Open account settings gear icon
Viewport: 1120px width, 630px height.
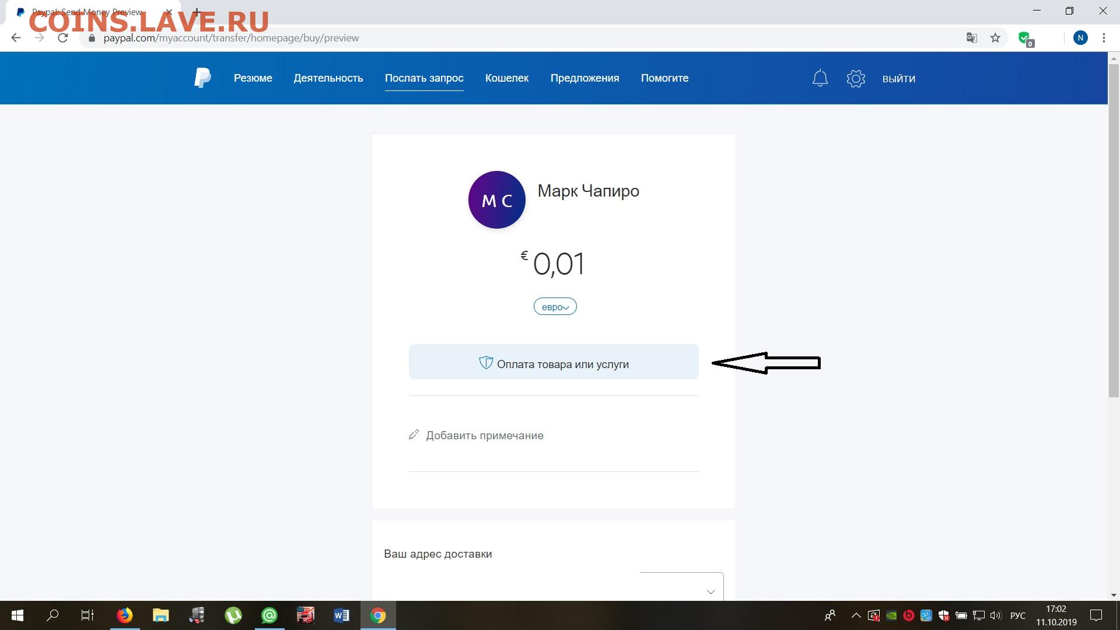[856, 78]
